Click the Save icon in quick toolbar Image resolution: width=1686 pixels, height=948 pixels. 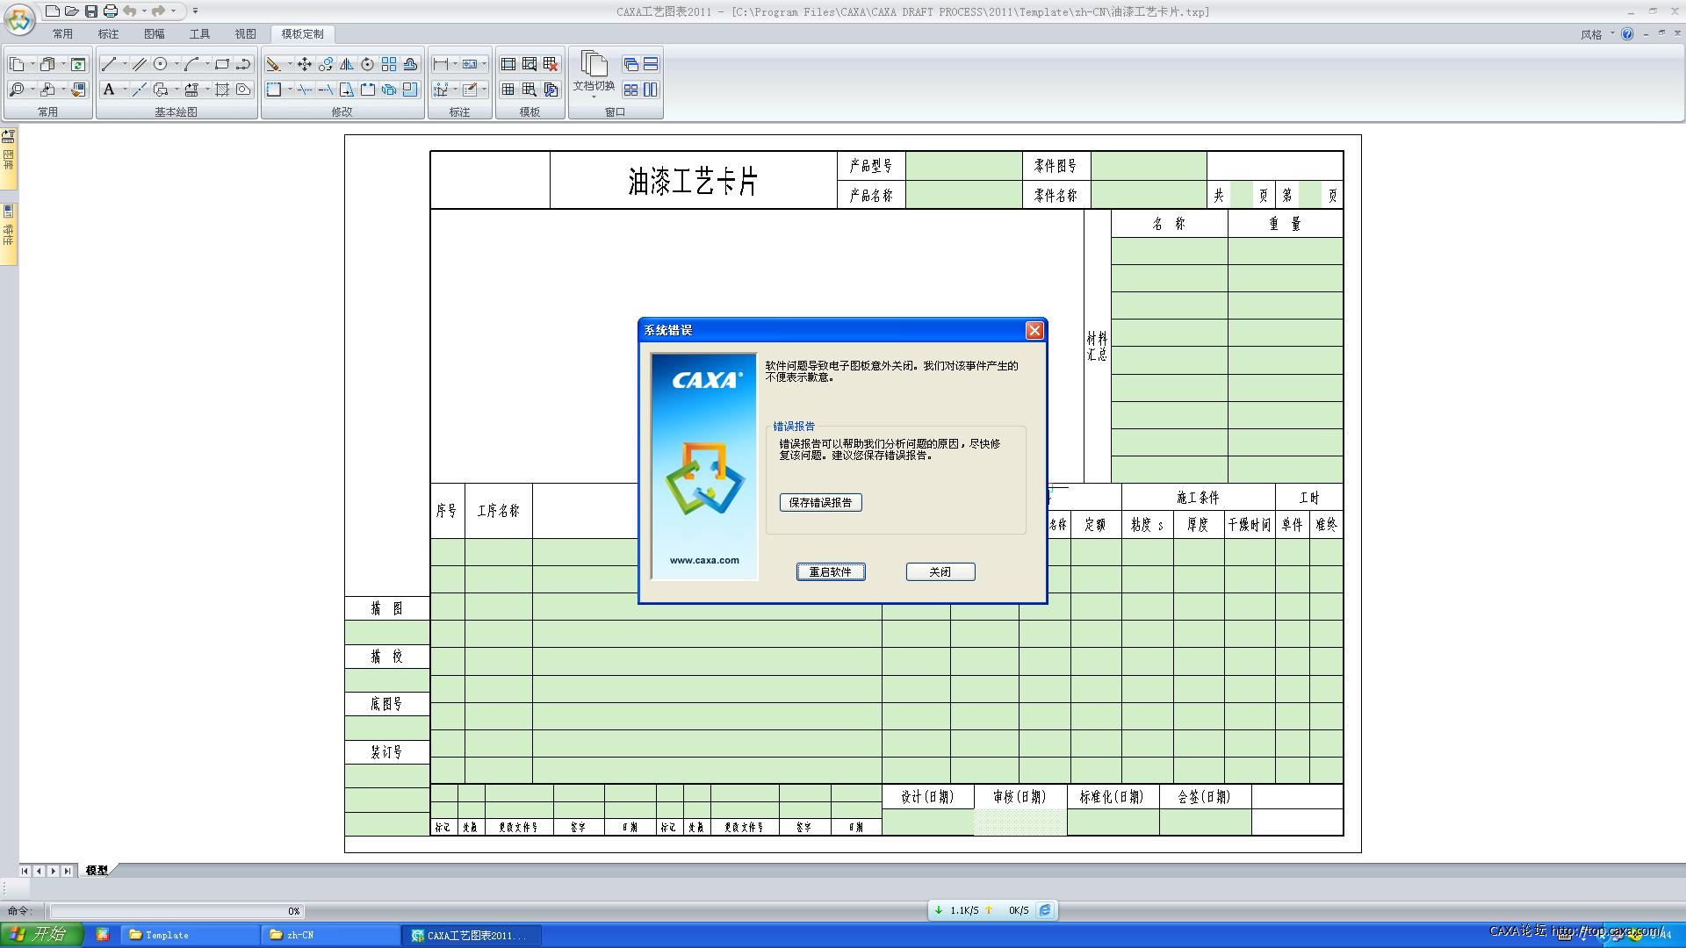tap(90, 11)
